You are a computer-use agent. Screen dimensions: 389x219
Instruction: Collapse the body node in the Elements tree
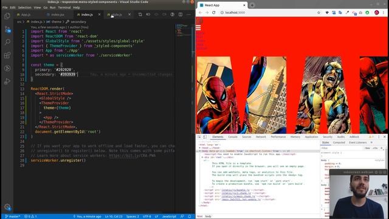tap(200, 151)
